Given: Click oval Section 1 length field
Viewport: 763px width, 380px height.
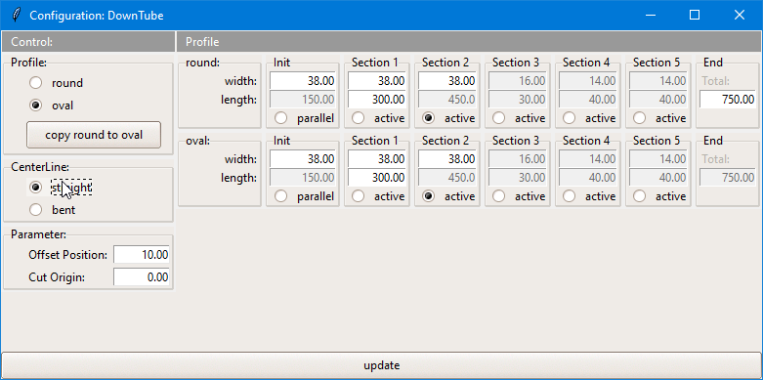Looking at the screenshot, I should (x=377, y=178).
